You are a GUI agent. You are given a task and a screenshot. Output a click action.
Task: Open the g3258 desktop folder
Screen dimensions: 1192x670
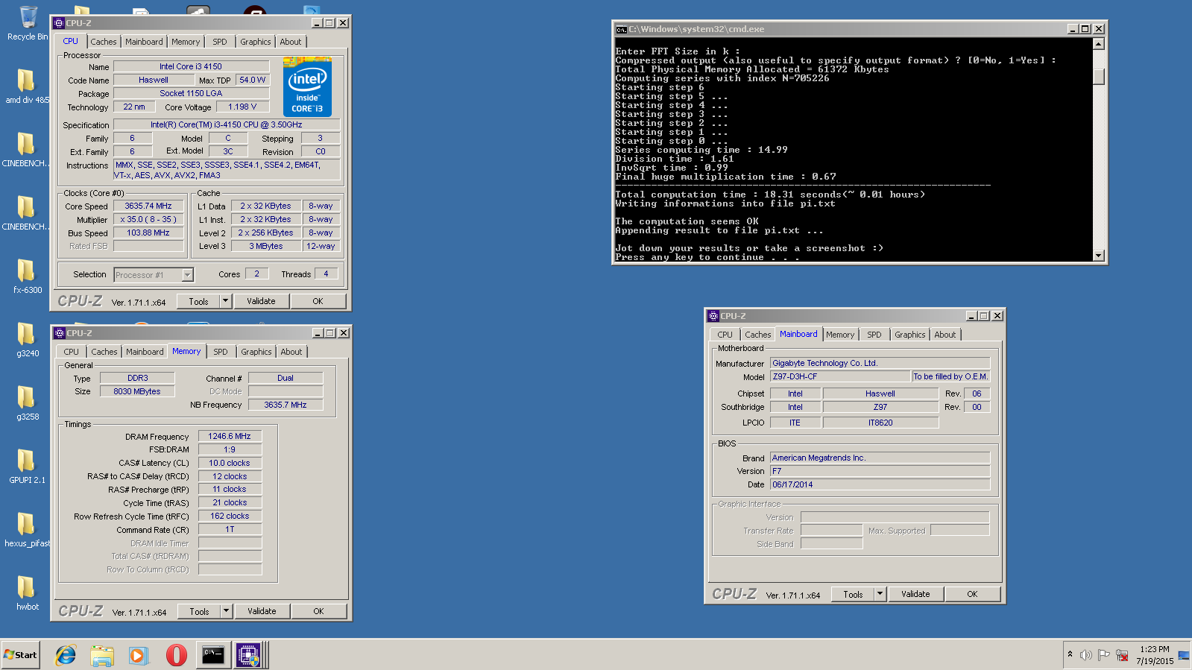[x=27, y=402]
